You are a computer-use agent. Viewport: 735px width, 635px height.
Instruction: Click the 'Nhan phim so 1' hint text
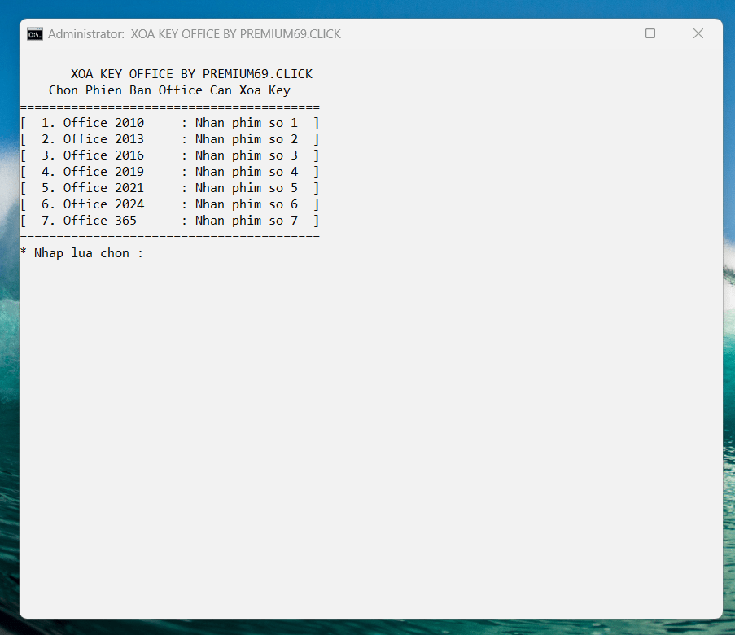(x=247, y=123)
